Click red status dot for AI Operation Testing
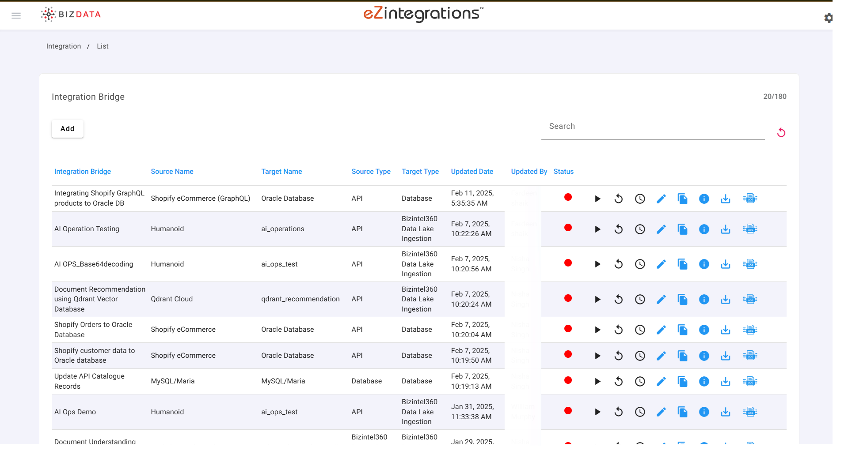 [568, 228]
